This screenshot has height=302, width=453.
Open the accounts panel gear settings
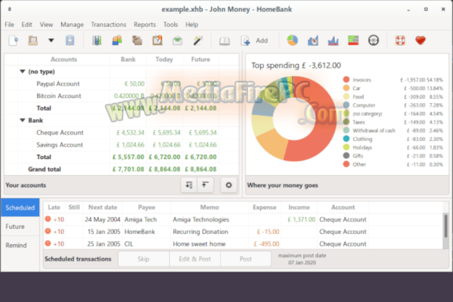[228, 185]
